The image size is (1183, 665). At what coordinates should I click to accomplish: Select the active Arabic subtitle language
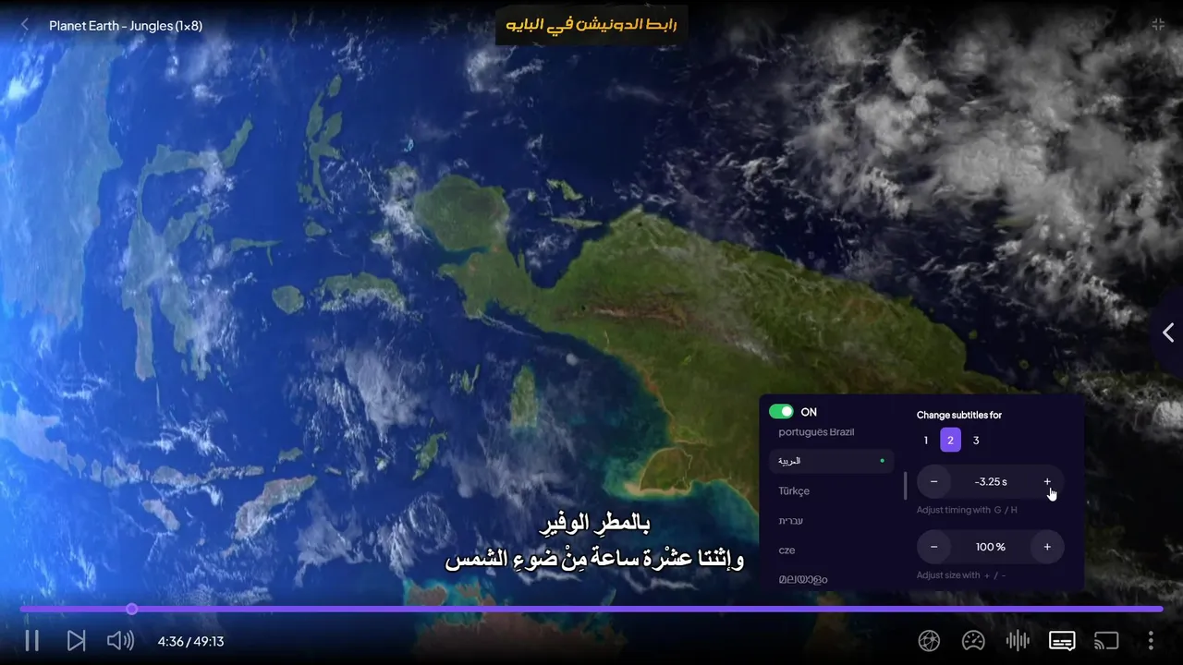pos(832,461)
